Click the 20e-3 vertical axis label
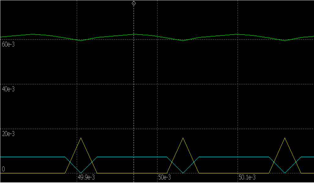The image size is (314, 183). click(8, 134)
